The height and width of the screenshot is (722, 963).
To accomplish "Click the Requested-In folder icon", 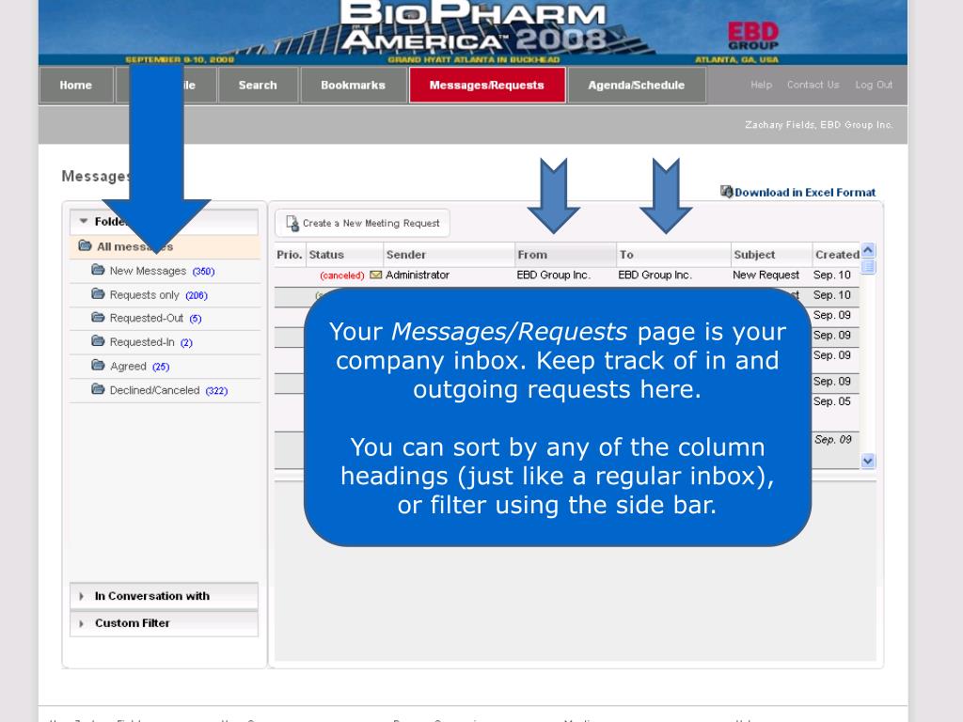I will pos(98,340).
